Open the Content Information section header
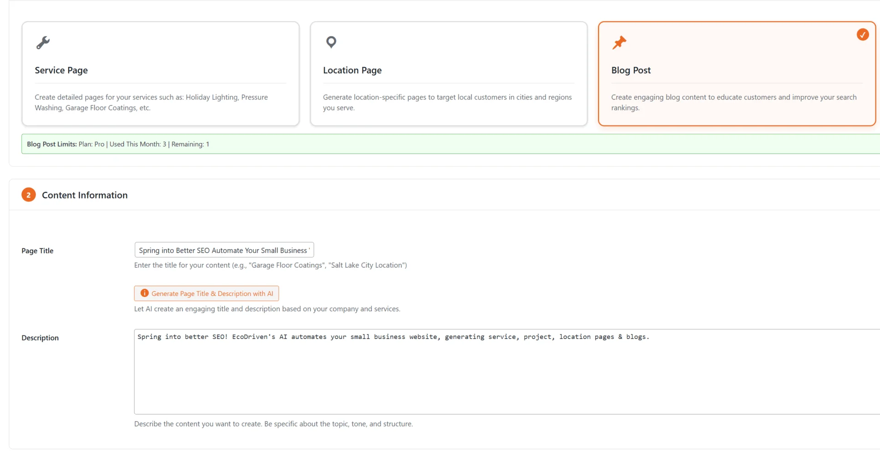Image resolution: width=880 pixels, height=454 pixels. tap(84, 195)
